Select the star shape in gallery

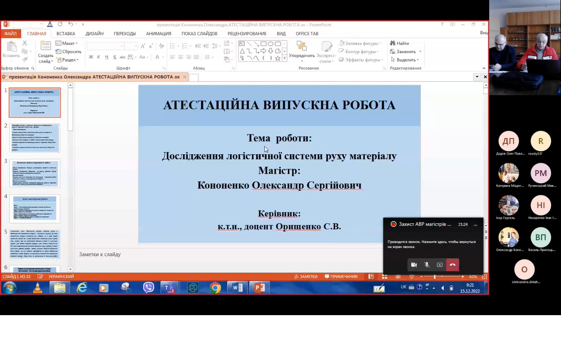coord(278,58)
